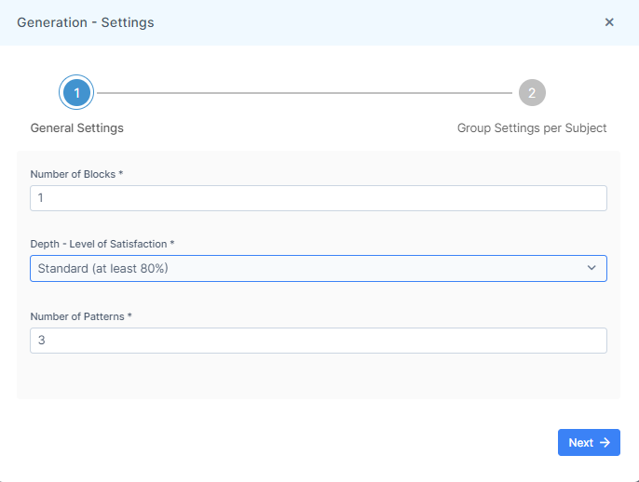639x482 pixels.
Task: Click empty area of the General Settings panel
Action: pos(319,377)
